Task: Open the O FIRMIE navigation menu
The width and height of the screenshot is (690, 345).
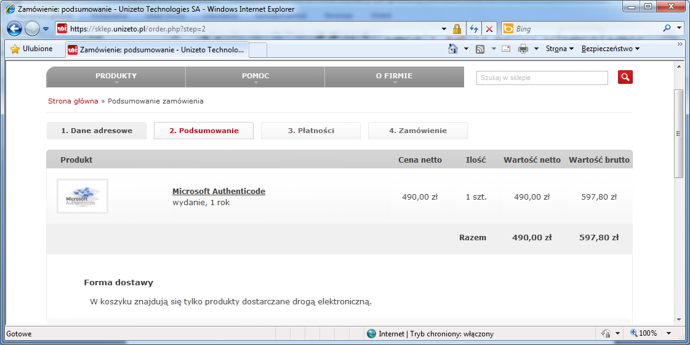Action: coord(395,77)
